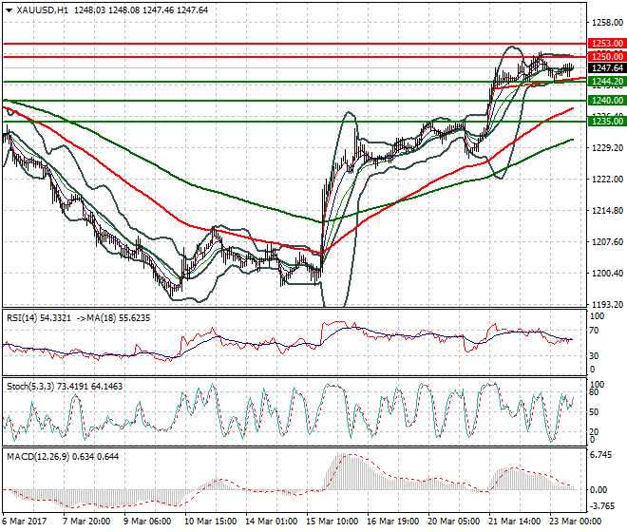This screenshot has width=627, height=532.
Task: Click the Stochastic scale value 80
Action: pos(594,392)
